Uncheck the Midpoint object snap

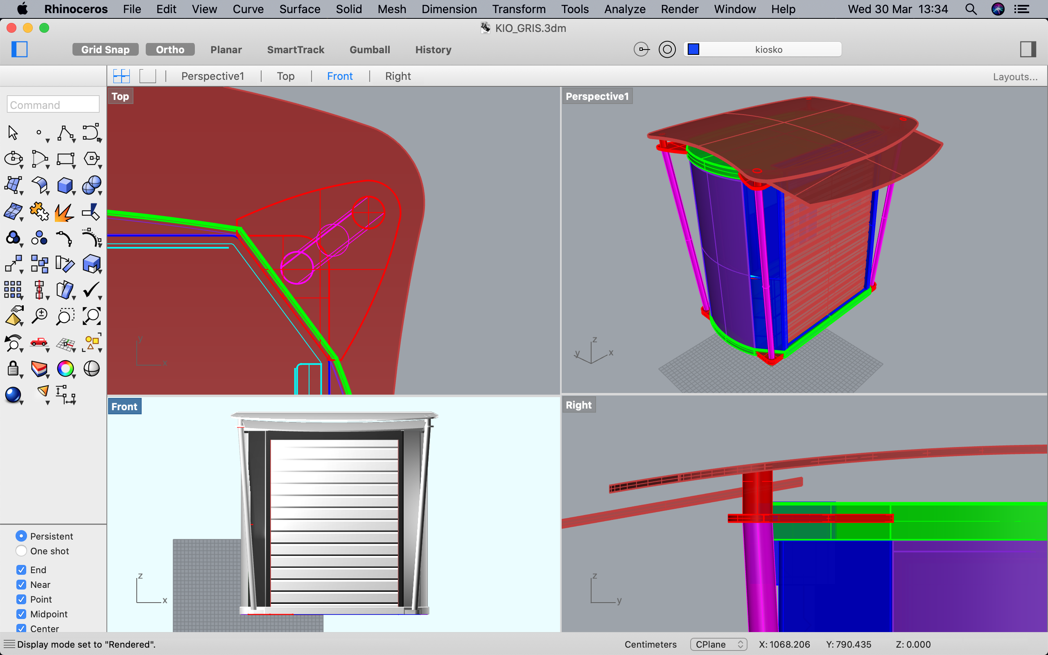click(x=21, y=614)
